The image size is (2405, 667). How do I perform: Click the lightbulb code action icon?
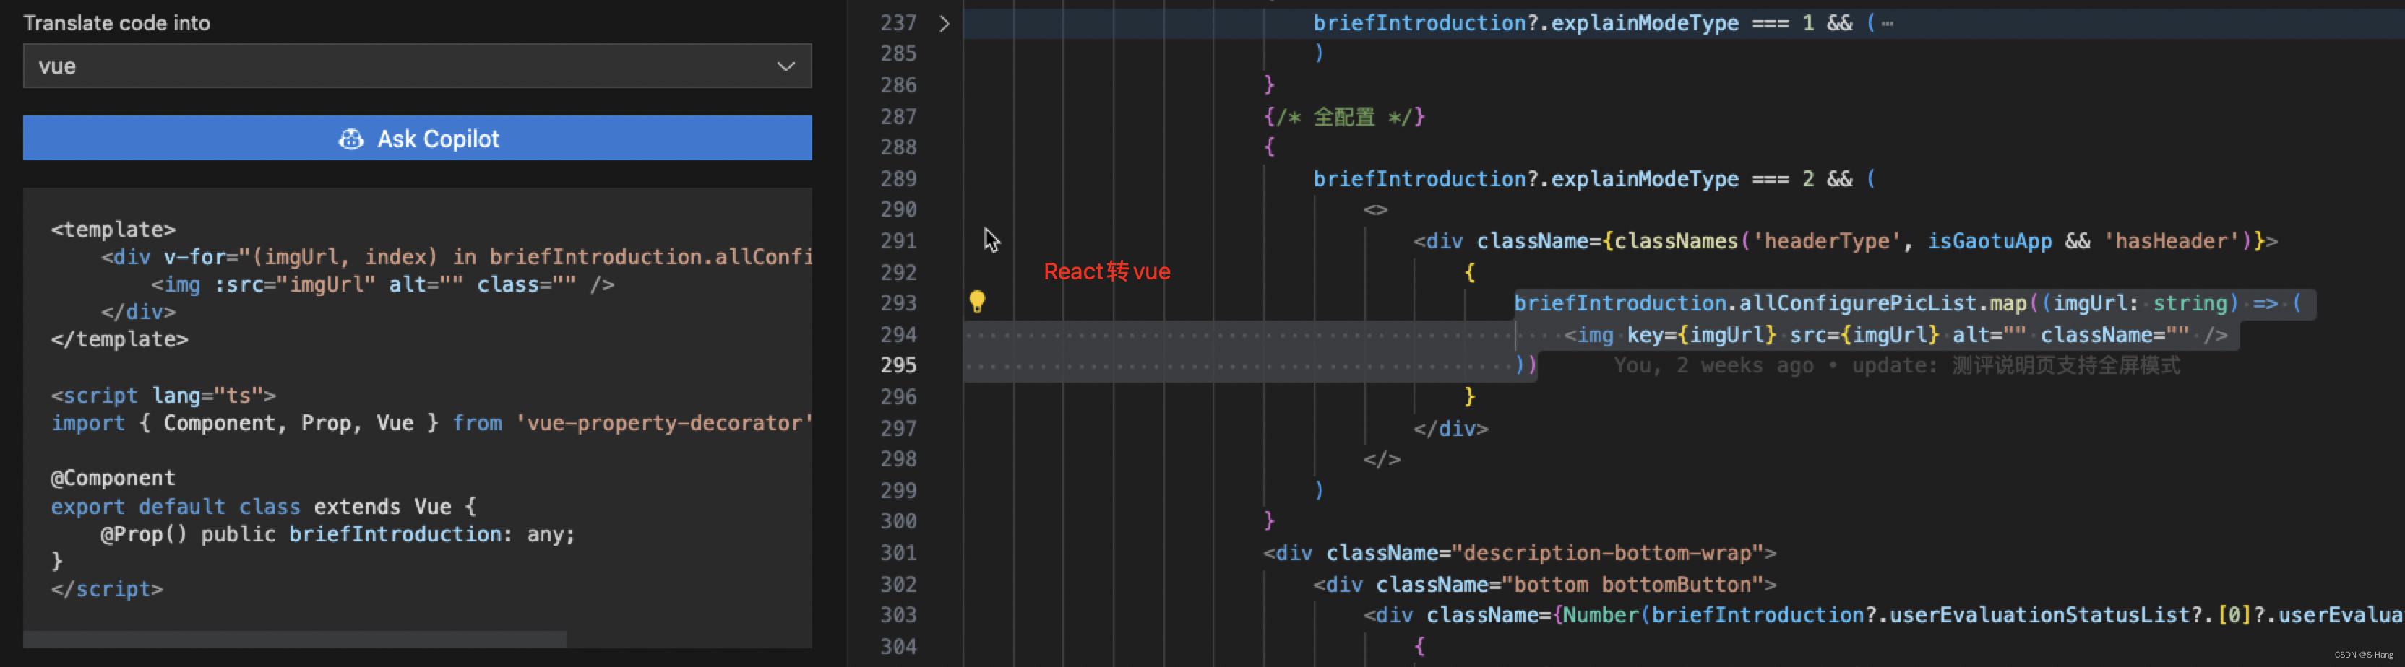pyautogui.click(x=976, y=301)
